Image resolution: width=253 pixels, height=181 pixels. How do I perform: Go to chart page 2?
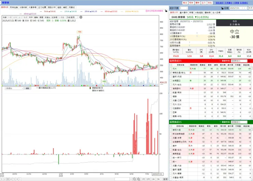coord(5,179)
